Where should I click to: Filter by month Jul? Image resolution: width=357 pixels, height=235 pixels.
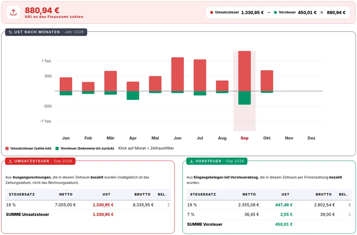click(200, 138)
